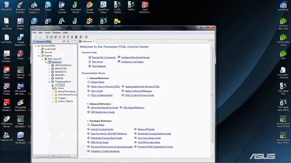The height and width of the screenshot is (163, 291).
Task: Select the Robc-Asus-PC server icon
Action: pos(45,59)
